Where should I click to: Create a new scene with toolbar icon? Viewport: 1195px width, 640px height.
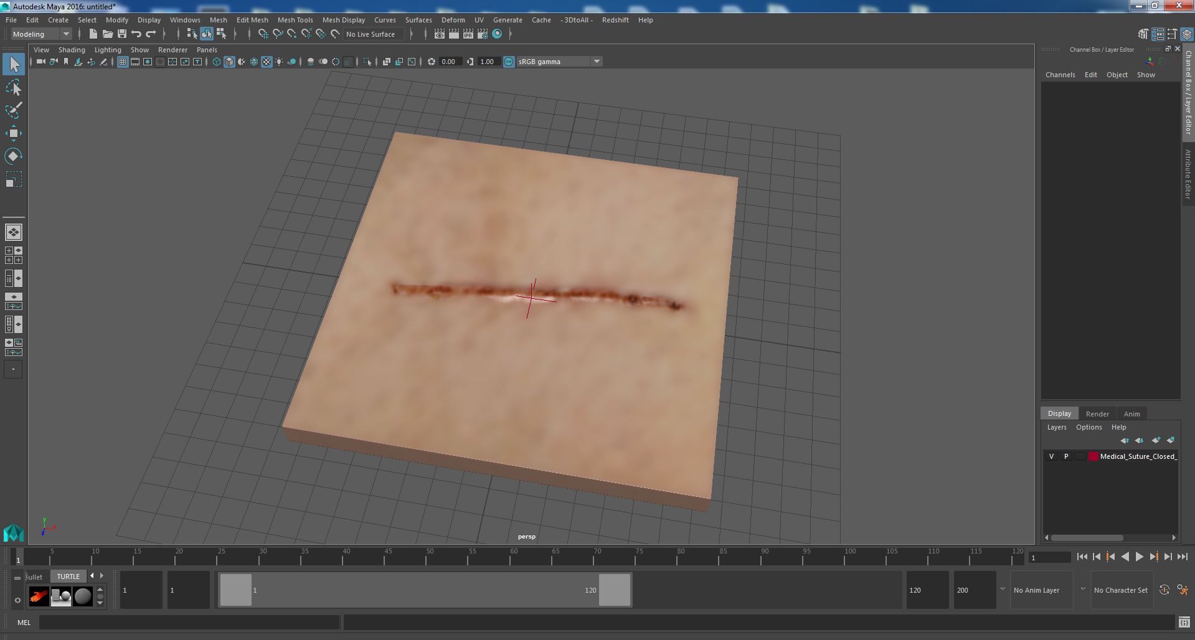[x=93, y=34]
